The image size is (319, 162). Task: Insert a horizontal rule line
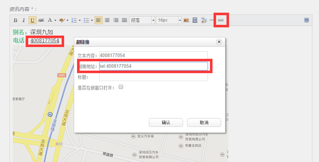tap(212, 20)
